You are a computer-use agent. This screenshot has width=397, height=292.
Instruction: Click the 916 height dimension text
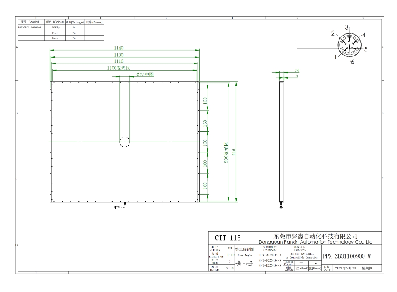click(x=235, y=150)
